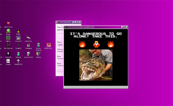
Task: Click the right flame sprite
Action: pos(111,44)
